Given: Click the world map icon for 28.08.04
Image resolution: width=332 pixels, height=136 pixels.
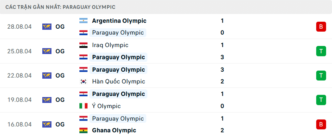Looking at the screenshot, I should point(47,27).
